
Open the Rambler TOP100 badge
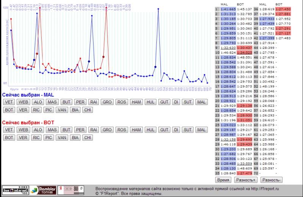(43, 189)
